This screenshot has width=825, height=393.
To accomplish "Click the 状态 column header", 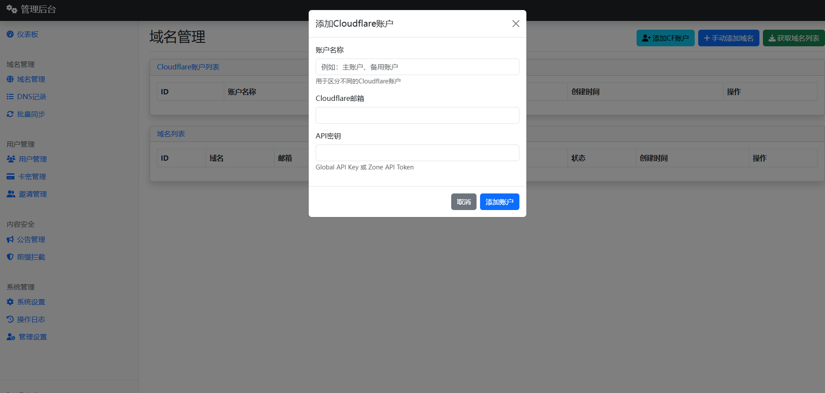I will point(578,158).
